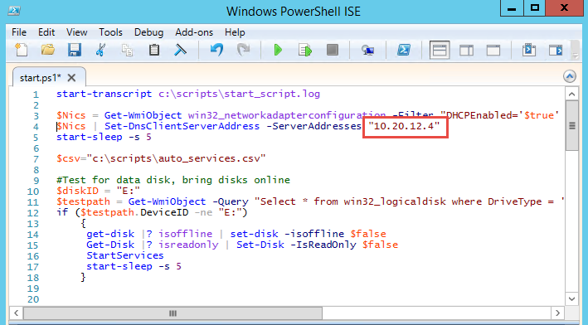Toggle script pane maximized layout
588x325 pixels.
pyautogui.click(x=493, y=51)
